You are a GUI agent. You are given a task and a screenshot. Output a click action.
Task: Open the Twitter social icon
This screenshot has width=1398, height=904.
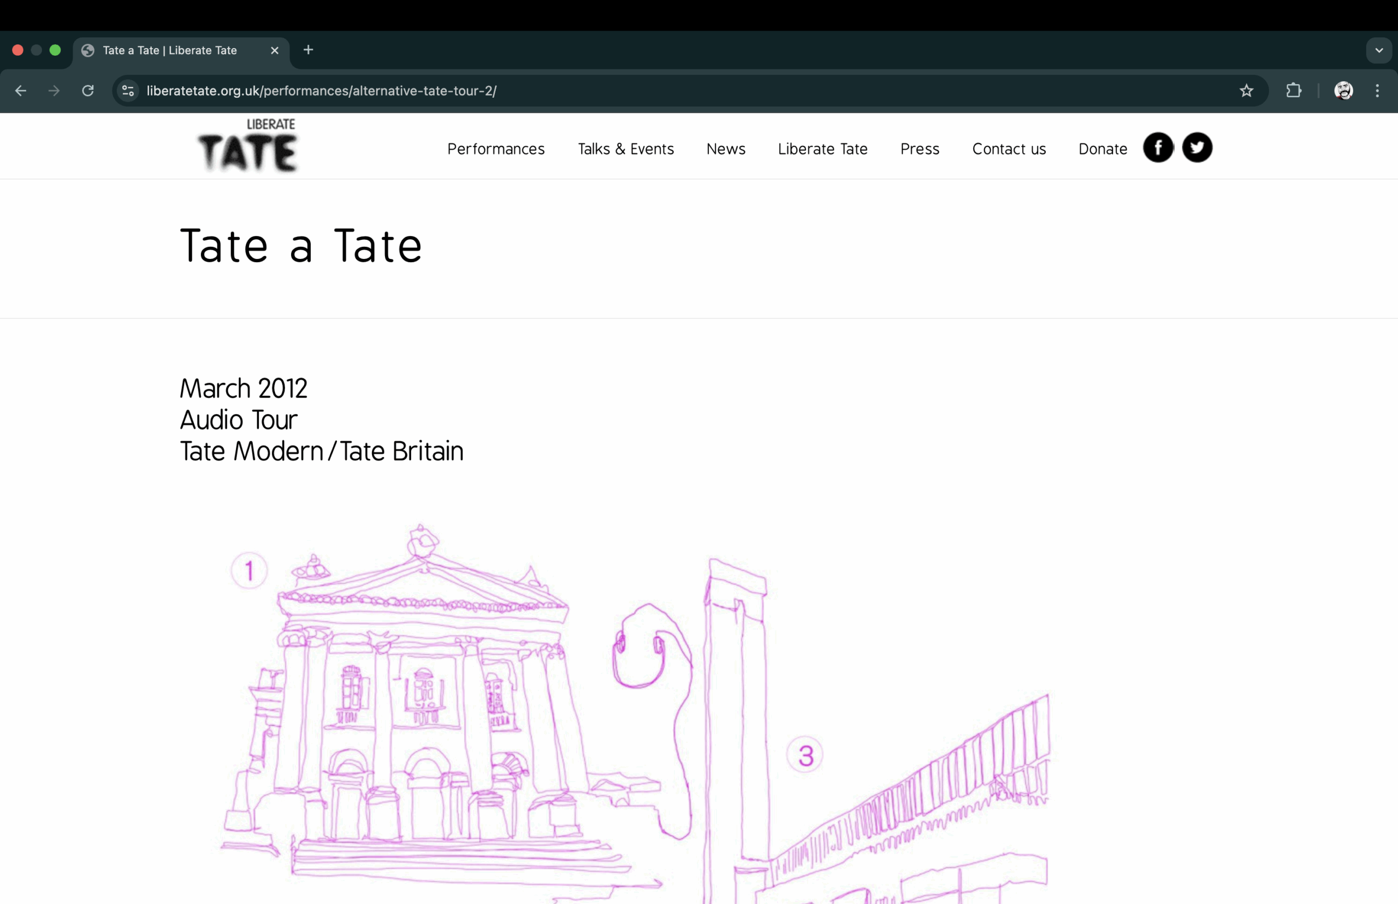tap(1196, 147)
